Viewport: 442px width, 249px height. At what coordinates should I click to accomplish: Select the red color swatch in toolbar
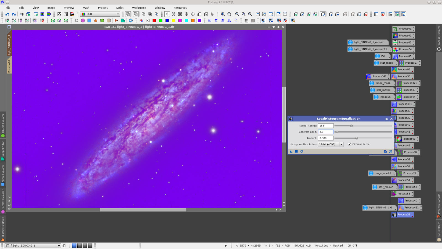tap(154, 20)
